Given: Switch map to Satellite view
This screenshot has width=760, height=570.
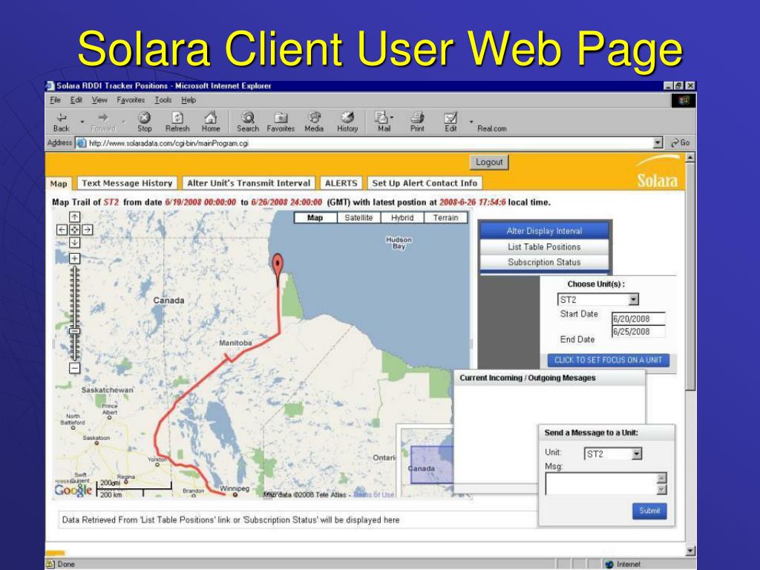Looking at the screenshot, I should 358,217.
